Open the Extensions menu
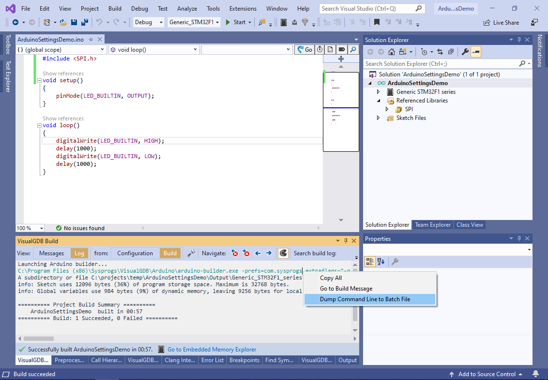This screenshot has width=548, height=380. (x=243, y=9)
